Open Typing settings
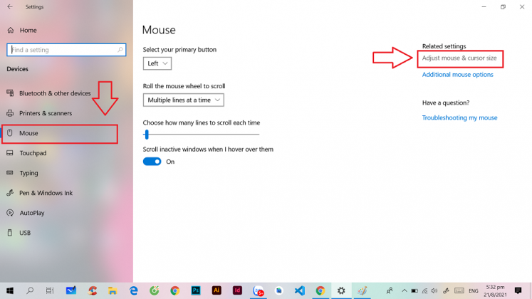The image size is (532, 299). (x=28, y=173)
